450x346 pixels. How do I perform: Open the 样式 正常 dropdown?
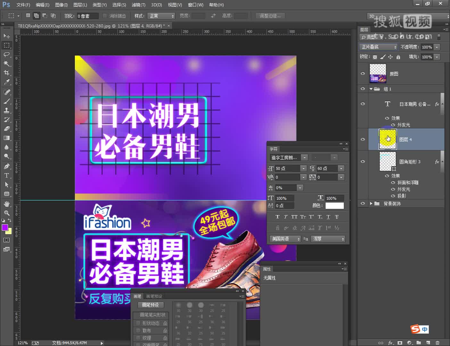[161, 16]
